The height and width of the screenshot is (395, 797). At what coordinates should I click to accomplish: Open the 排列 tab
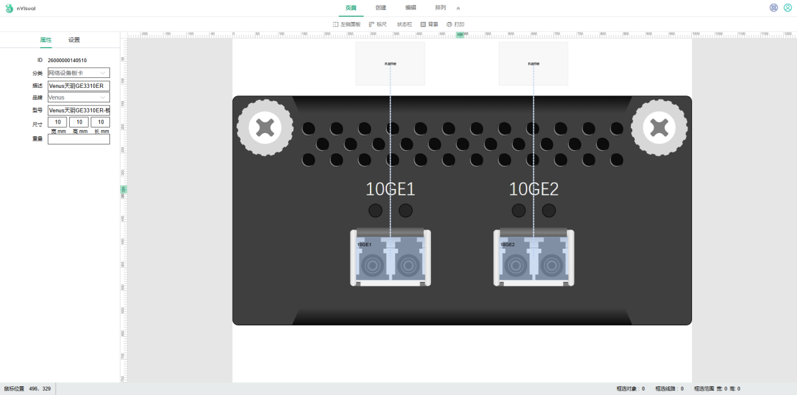tap(440, 8)
